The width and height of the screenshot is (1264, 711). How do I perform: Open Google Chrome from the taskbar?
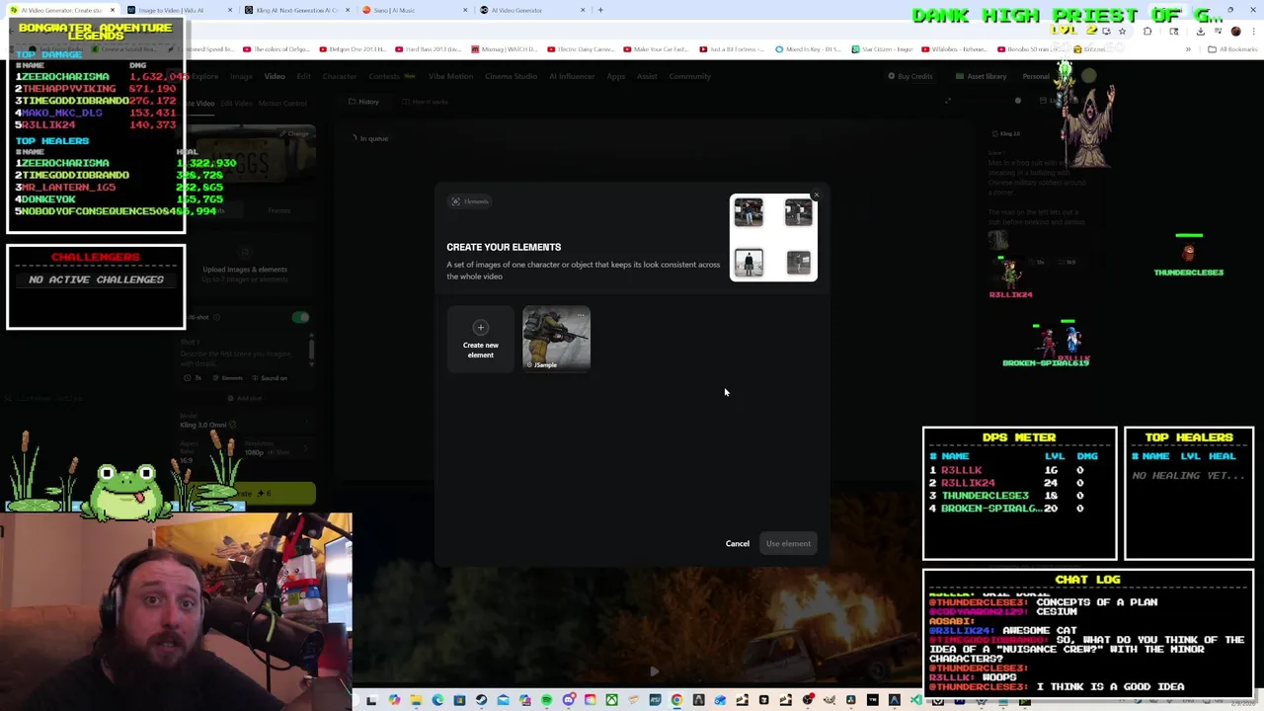point(676,700)
